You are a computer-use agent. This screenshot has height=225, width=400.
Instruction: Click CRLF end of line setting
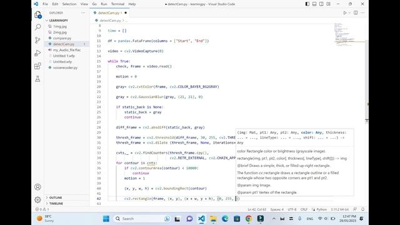304,209
